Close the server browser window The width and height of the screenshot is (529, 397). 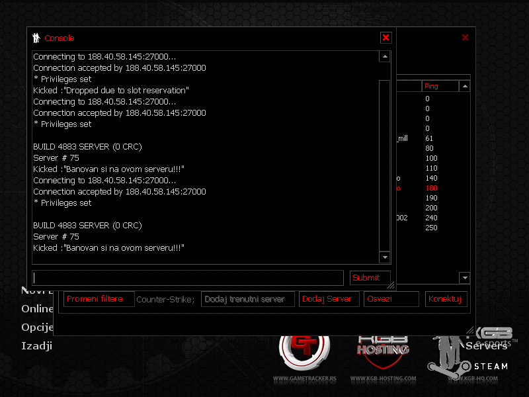click(465, 38)
